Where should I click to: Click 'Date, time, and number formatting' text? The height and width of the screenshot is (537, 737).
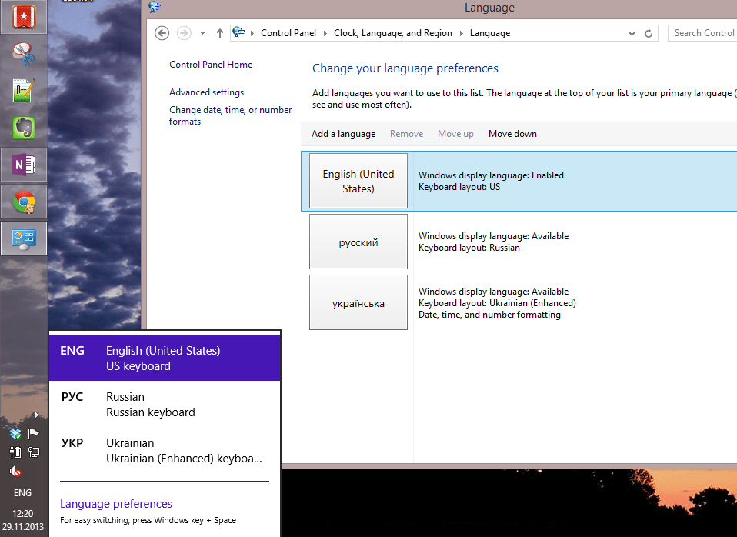click(x=489, y=315)
